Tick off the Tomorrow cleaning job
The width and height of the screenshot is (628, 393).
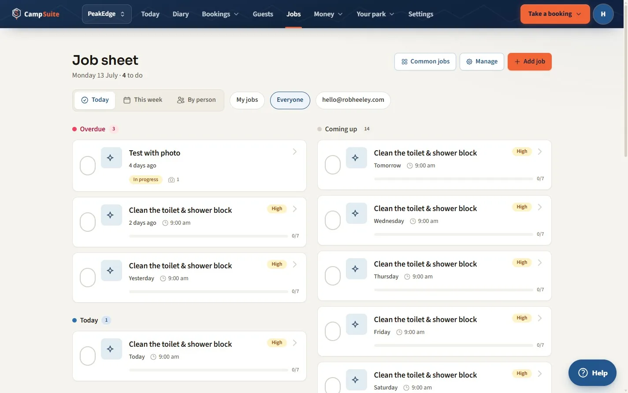click(x=333, y=165)
